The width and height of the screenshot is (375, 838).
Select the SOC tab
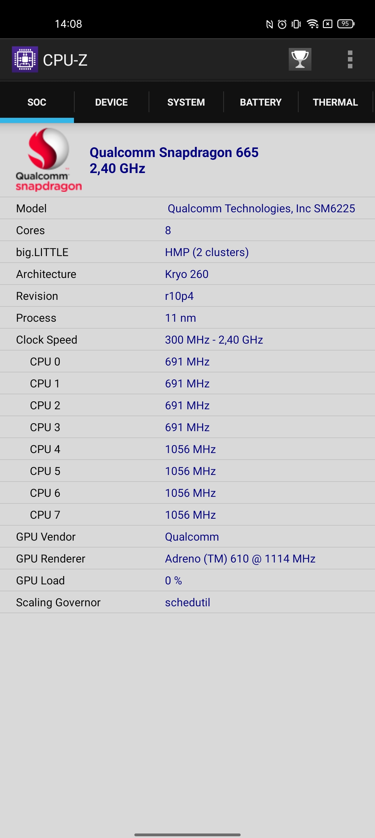click(37, 102)
